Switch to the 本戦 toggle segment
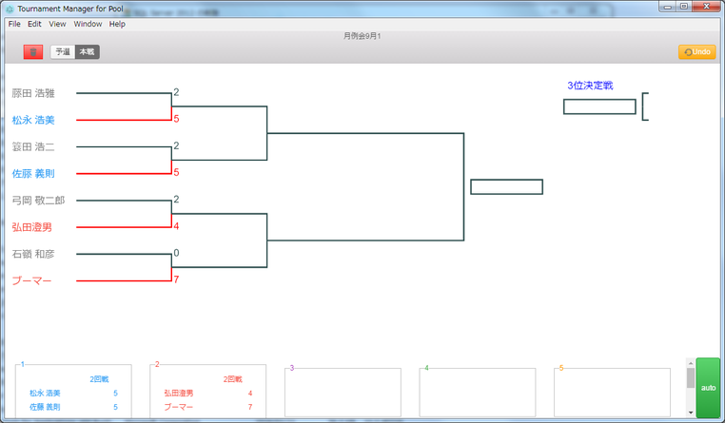The image size is (725, 423). point(88,51)
